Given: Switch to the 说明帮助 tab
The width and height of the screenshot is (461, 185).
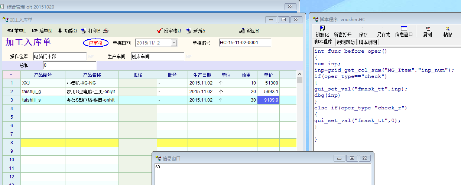Looking at the screenshot, I should [x=345, y=42].
